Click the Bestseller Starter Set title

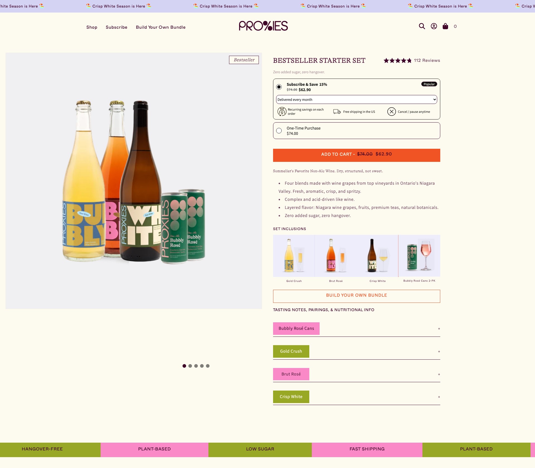point(319,60)
